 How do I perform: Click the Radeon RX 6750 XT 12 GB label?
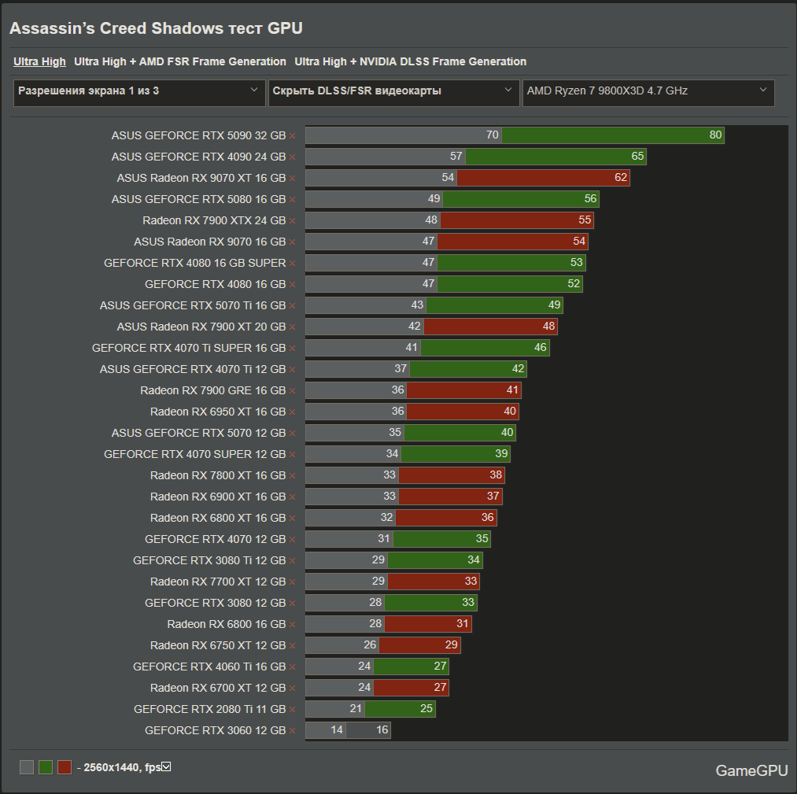point(218,645)
